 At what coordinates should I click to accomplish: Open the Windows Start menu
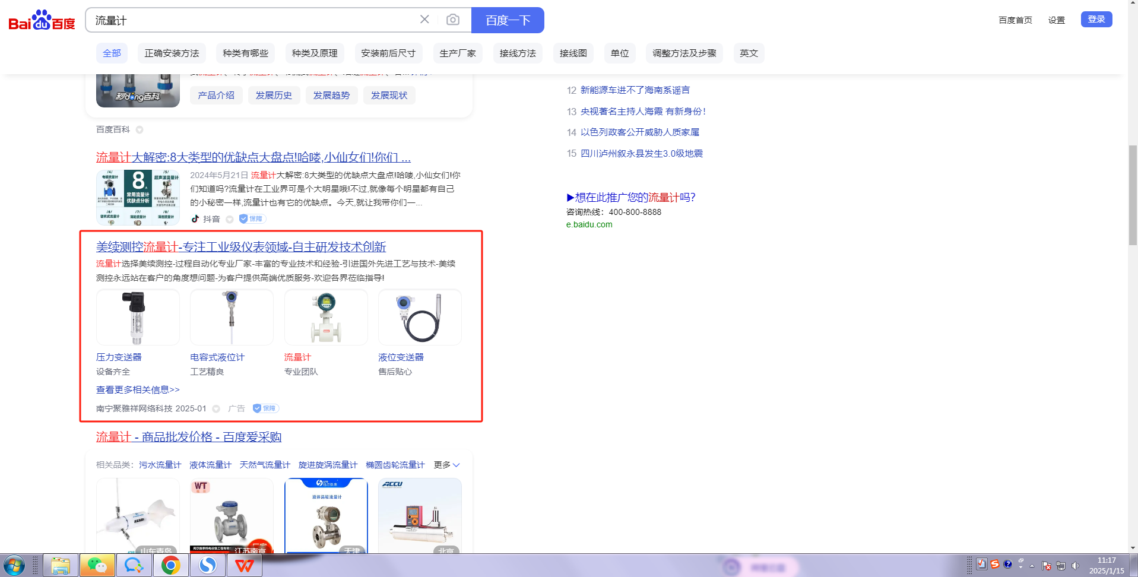pyautogui.click(x=13, y=566)
